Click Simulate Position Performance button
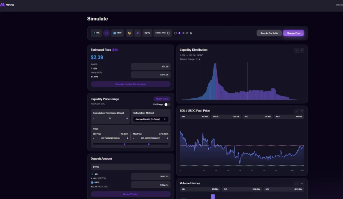The width and height of the screenshot is (343, 199). click(130, 84)
